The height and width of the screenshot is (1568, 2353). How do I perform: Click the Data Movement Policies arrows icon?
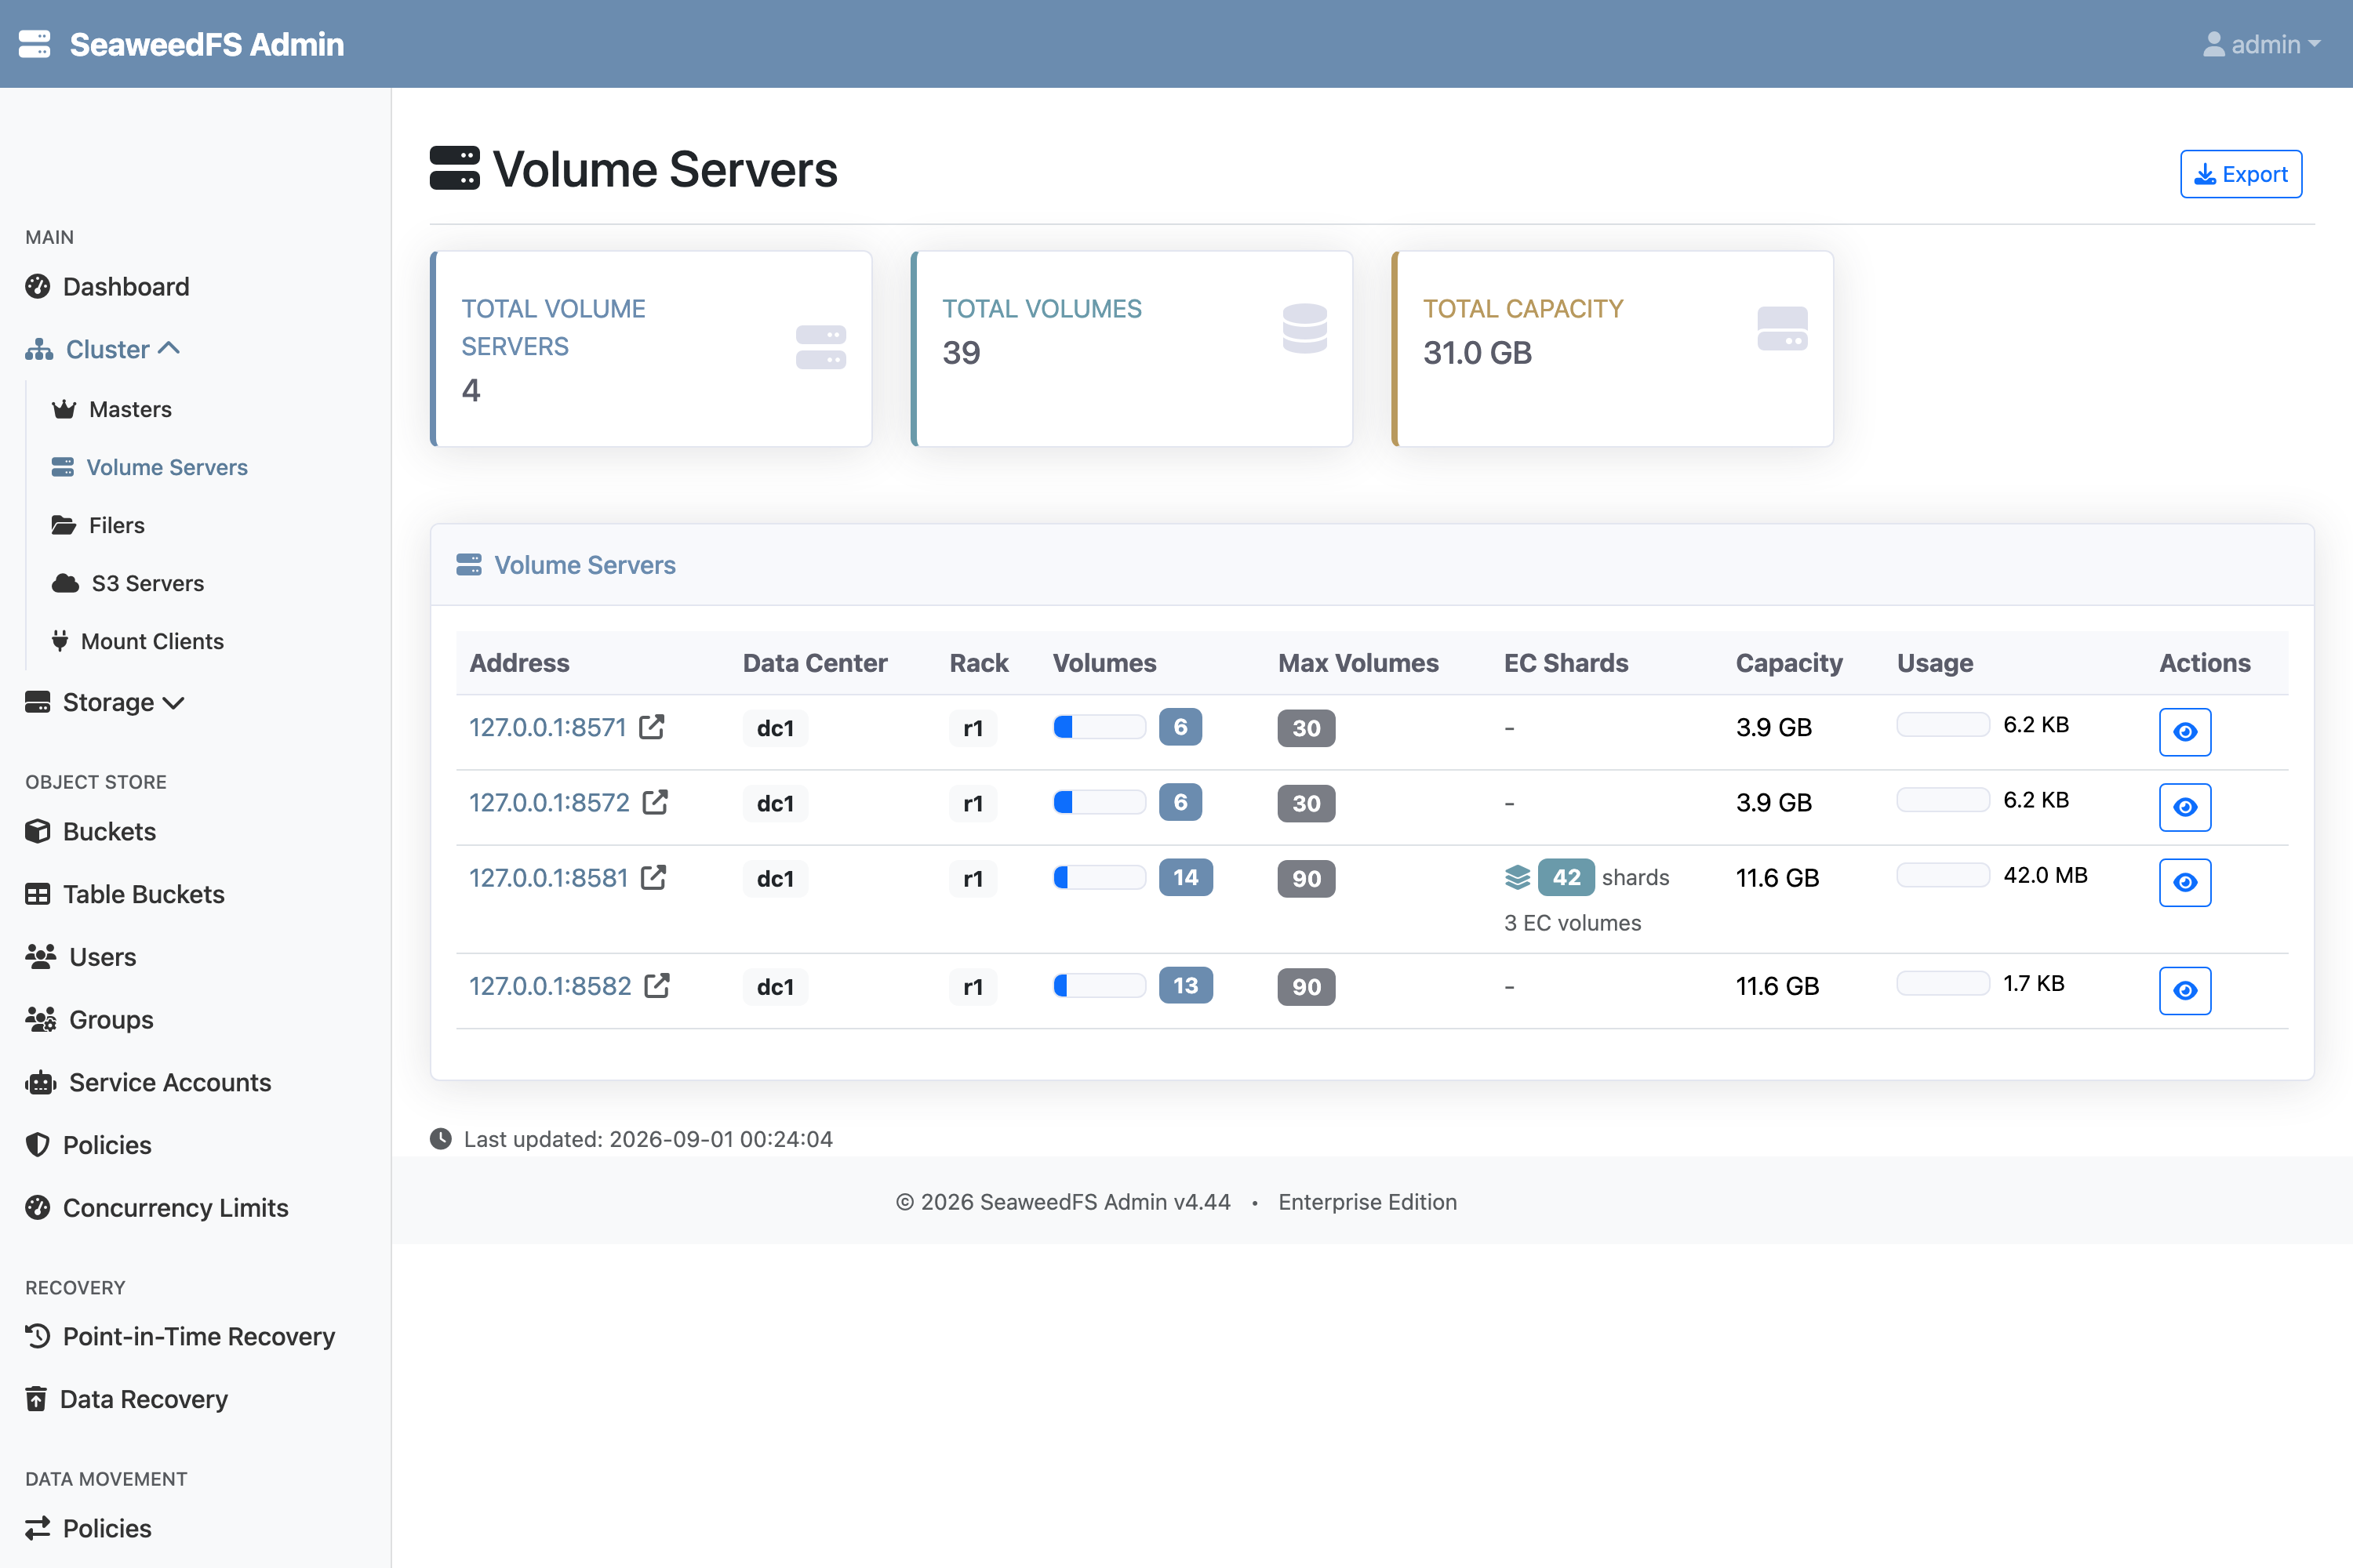click(38, 1528)
